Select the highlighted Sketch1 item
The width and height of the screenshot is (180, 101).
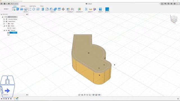tap(13, 33)
